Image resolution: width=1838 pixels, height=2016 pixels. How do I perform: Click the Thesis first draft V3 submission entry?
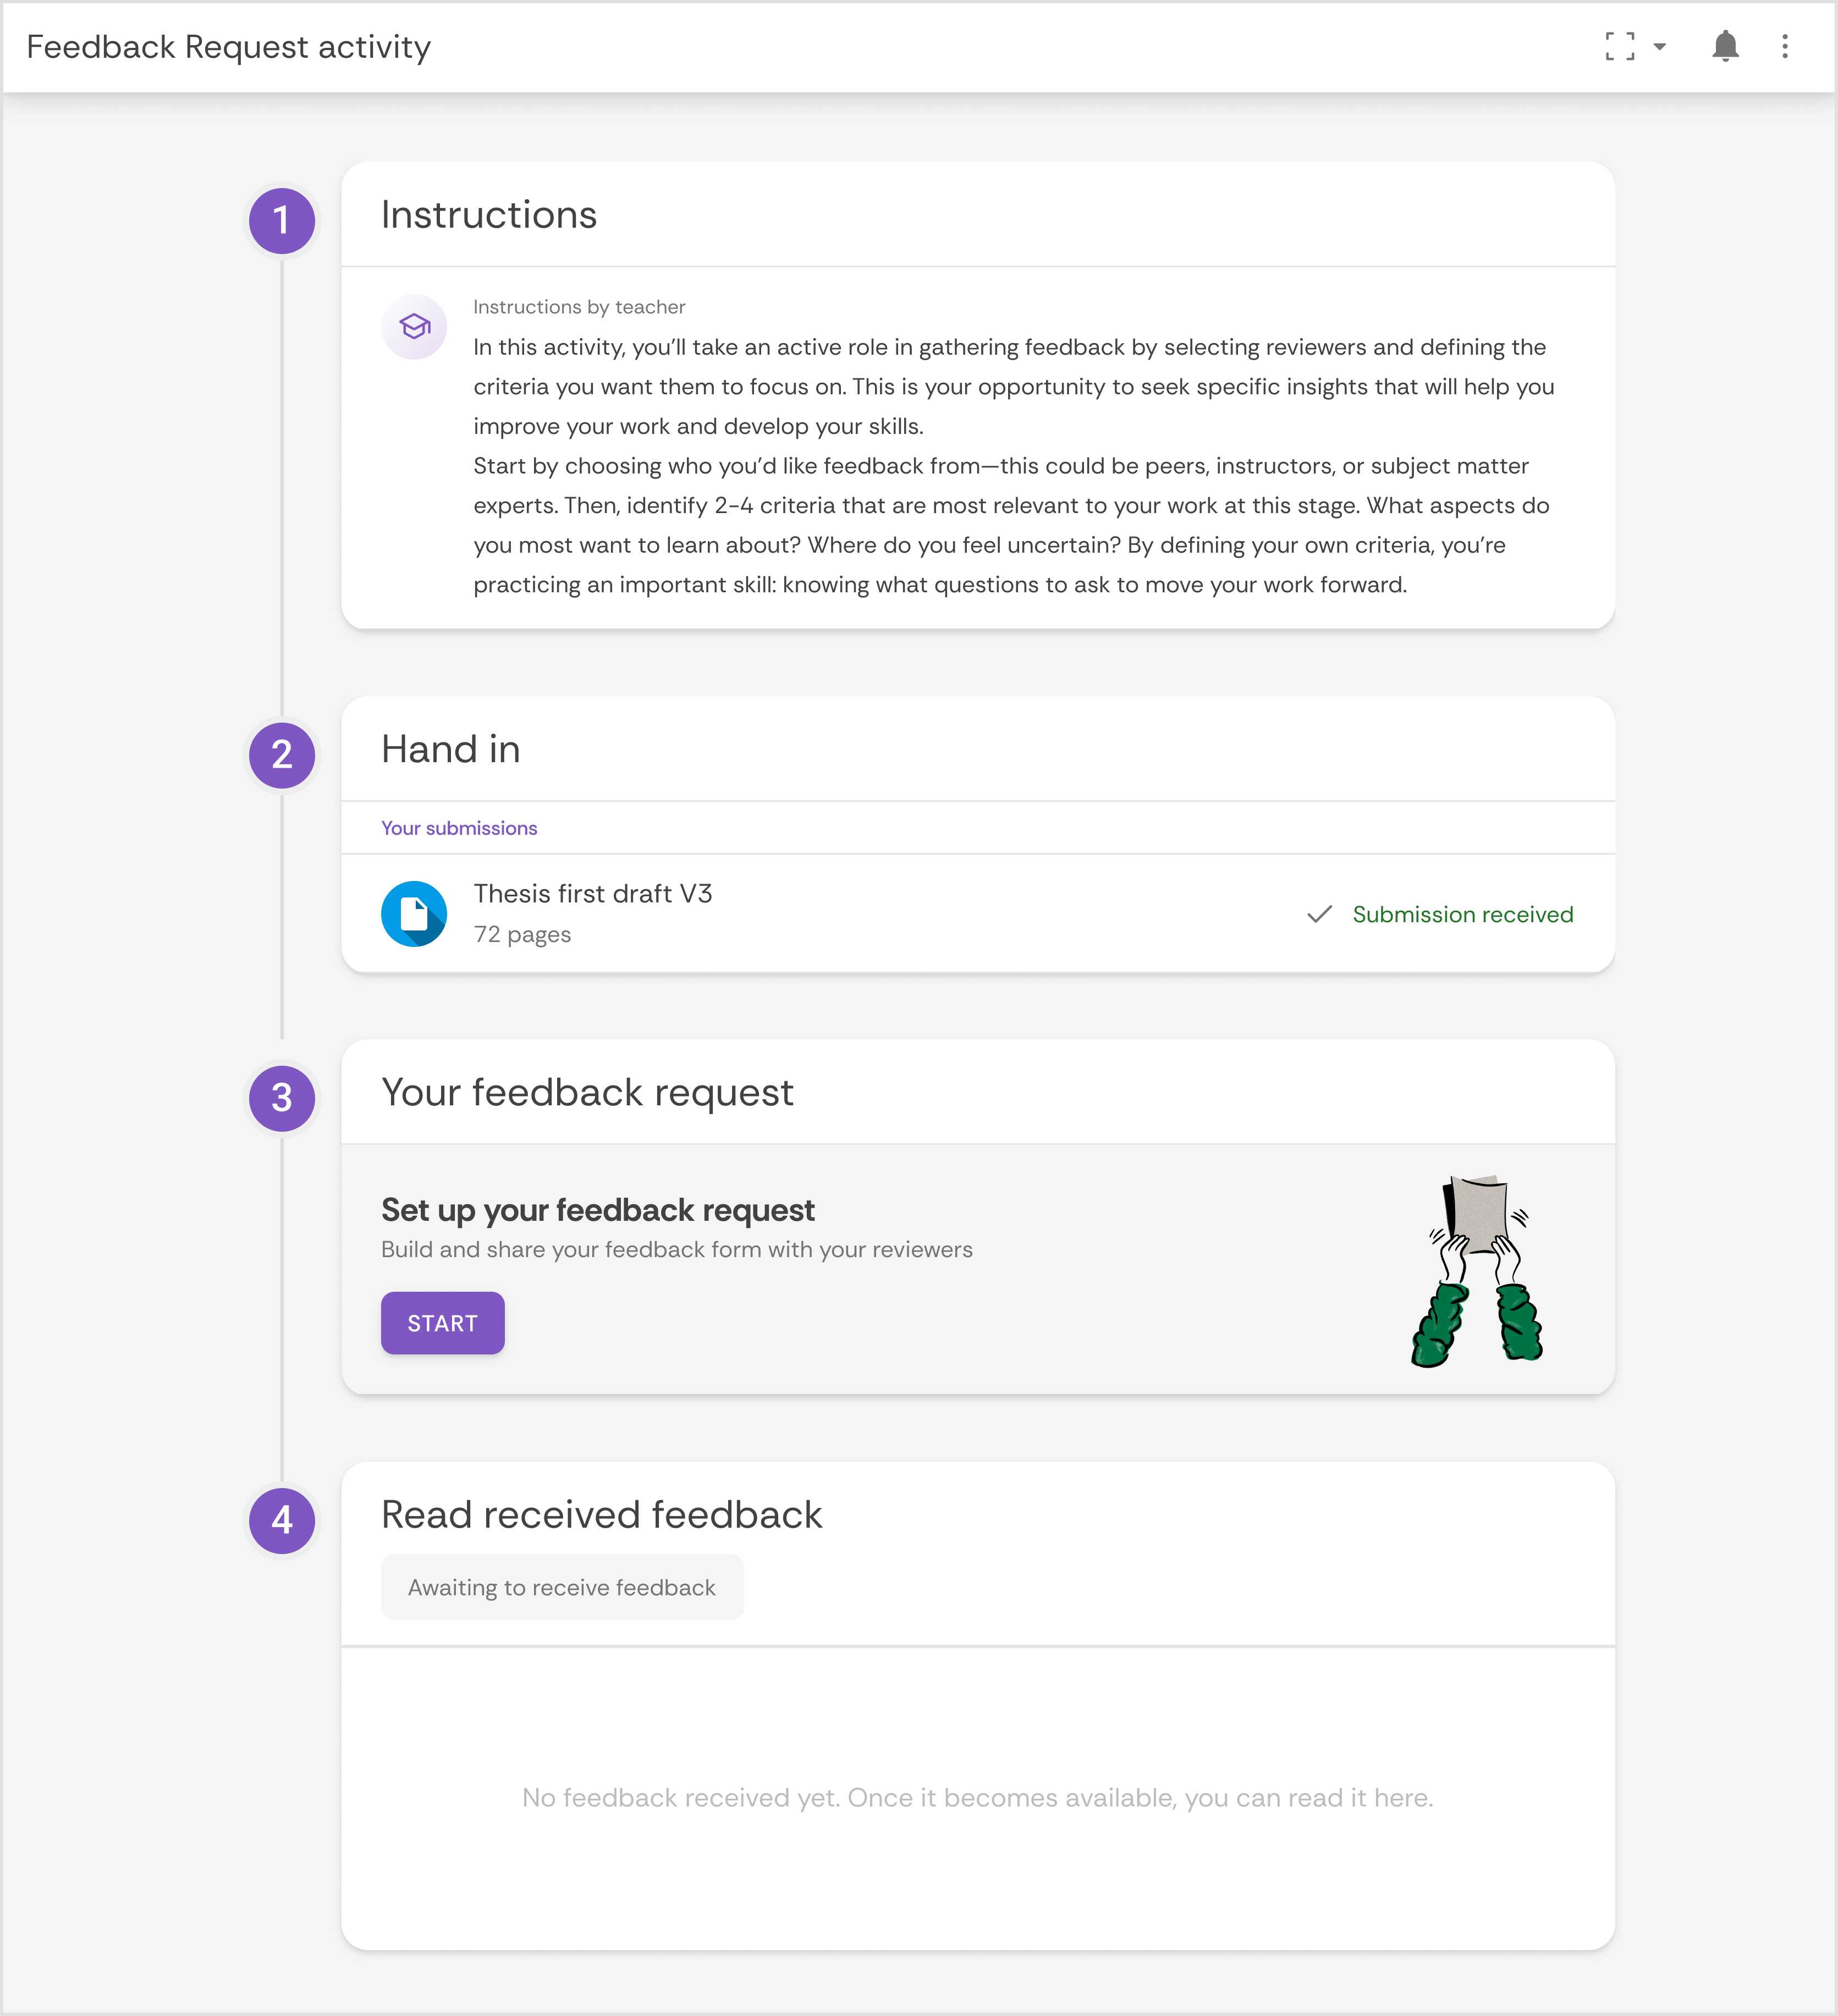(593, 893)
